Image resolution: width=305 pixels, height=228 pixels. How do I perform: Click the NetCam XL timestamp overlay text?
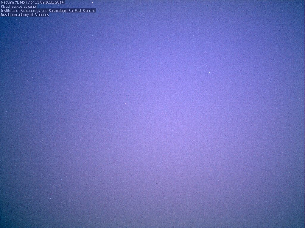32,2
